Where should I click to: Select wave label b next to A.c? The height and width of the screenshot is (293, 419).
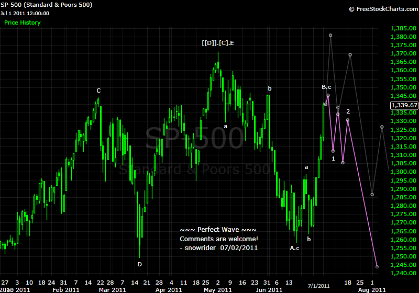click(309, 239)
